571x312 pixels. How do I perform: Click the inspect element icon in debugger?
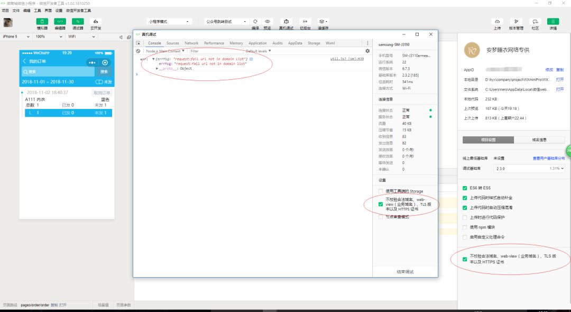[138, 43]
